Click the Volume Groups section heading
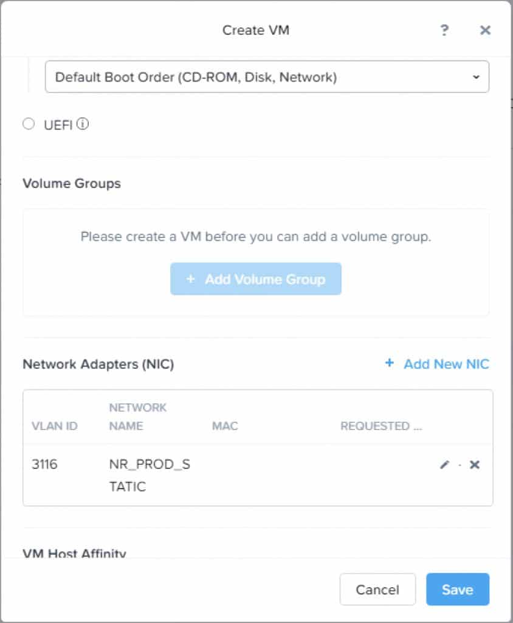This screenshot has width=513, height=623. 72,184
